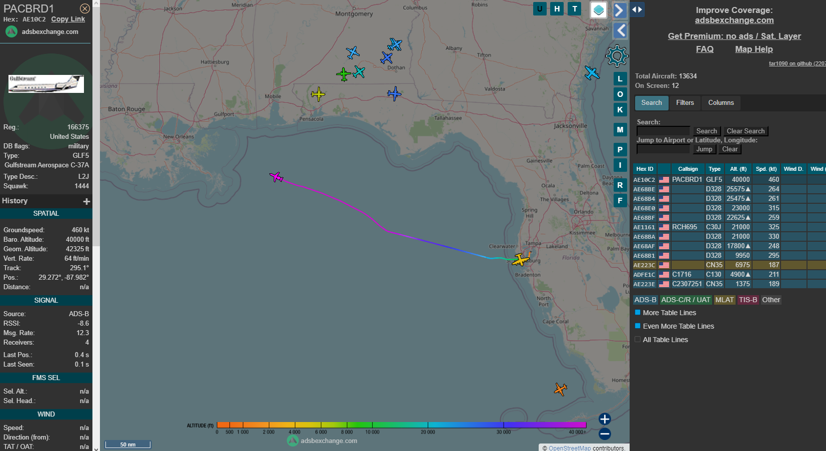Open Get Premium no ads link
The width and height of the screenshot is (826, 451).
pyautogui.click(x=734, y=36)
